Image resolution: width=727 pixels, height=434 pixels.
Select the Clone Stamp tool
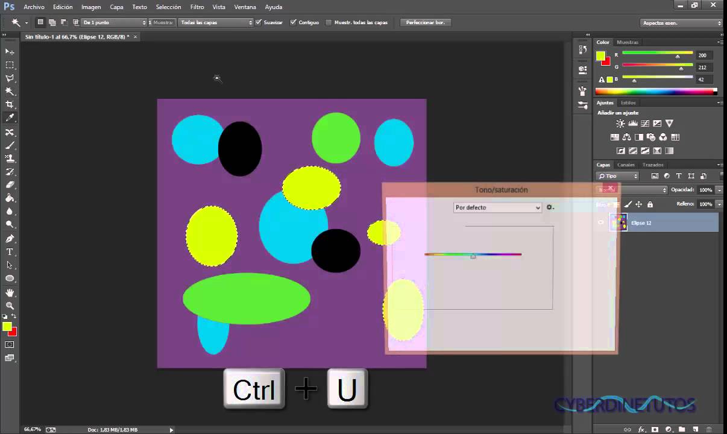click(10, 159)
